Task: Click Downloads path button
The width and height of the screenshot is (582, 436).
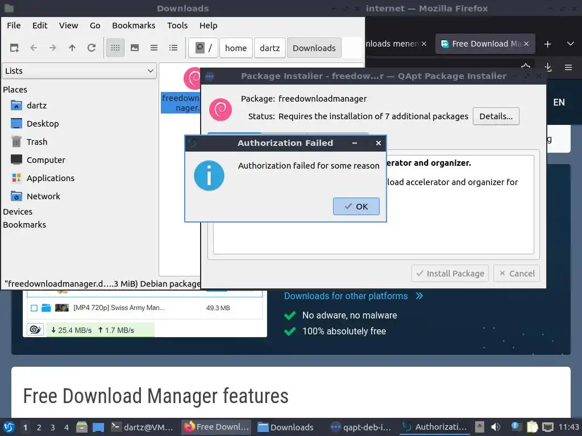Action: click(314, 48)
